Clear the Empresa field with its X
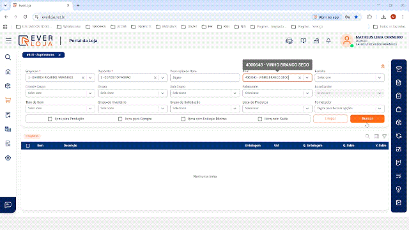Viewport: 409px width, 230px height. click(83, 78)
